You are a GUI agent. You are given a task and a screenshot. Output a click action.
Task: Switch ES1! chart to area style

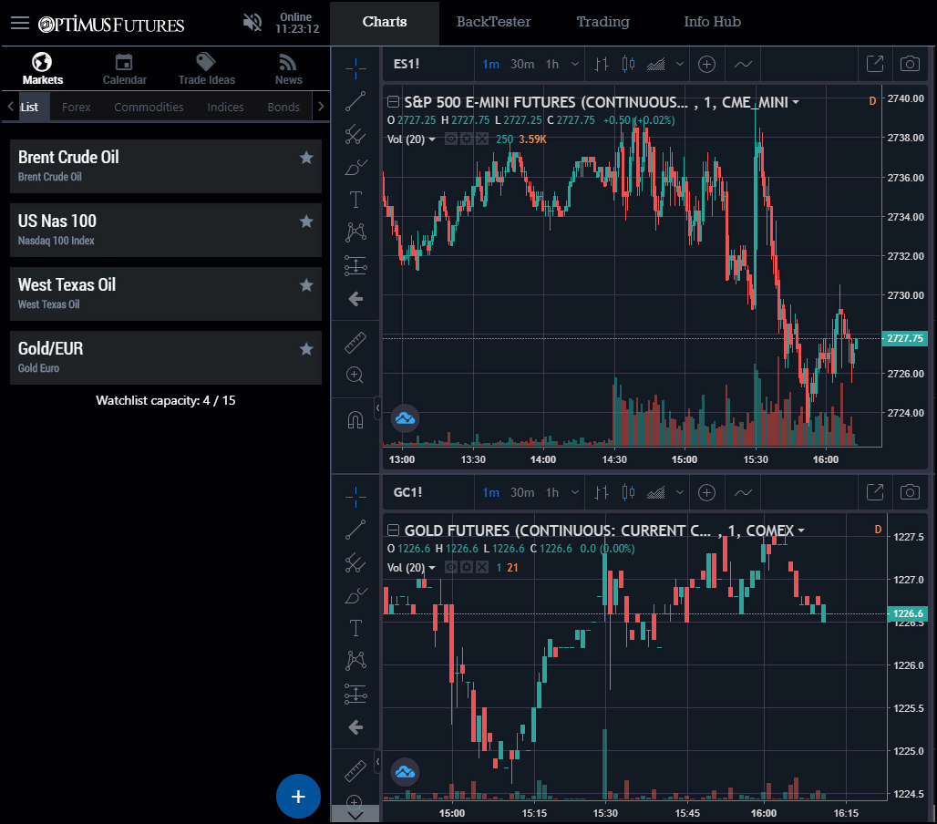(655, 64)
